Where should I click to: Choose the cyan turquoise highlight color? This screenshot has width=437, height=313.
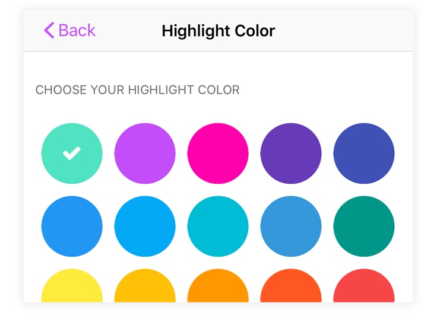pyautogui.click(x=218, y=226)
